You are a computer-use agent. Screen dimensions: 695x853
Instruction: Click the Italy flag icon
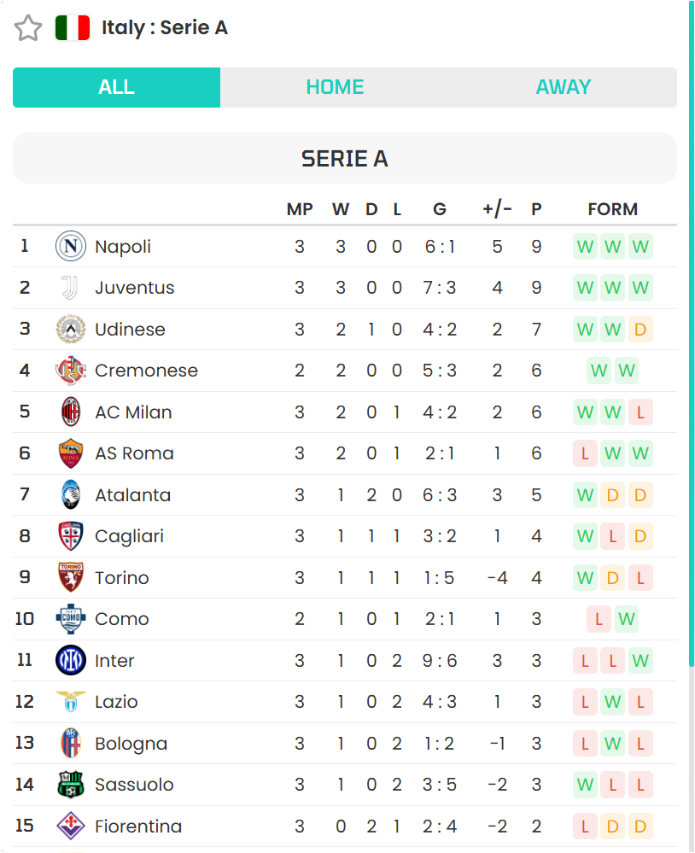point(73,27)
